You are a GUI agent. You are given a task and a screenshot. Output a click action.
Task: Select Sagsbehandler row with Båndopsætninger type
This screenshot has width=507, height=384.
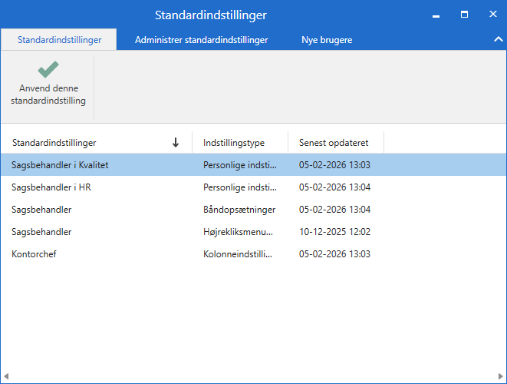click(253, 210)
